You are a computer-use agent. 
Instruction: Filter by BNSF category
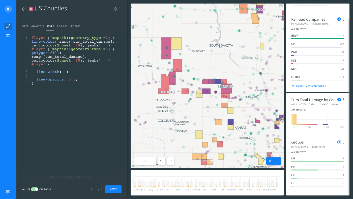pyautogui.click(x=317, y=37)
